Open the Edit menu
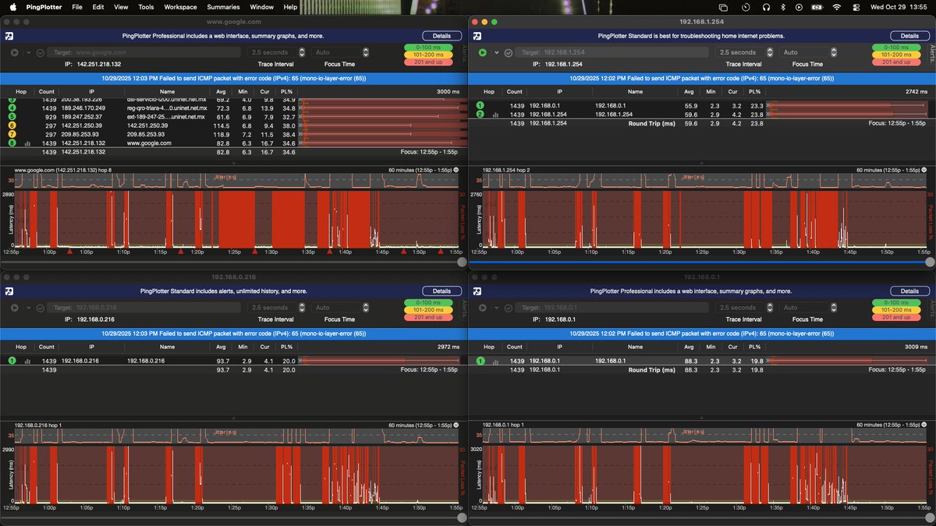The image size is (936, 526). pyautogui.click(x=97, y=6)
